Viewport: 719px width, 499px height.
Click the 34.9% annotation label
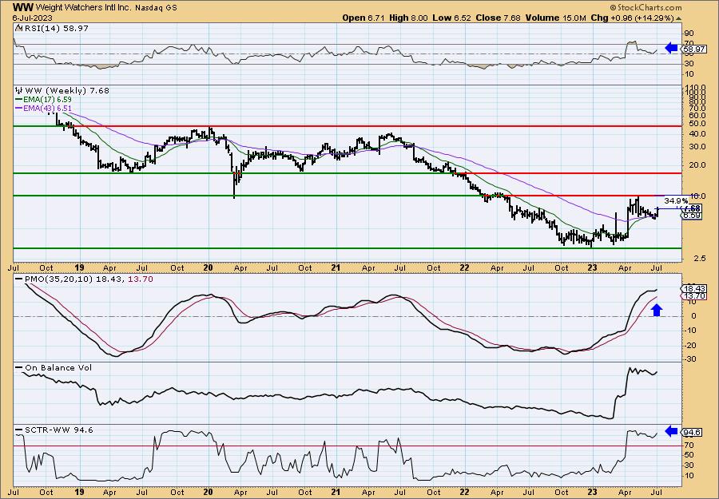[676, 200]
